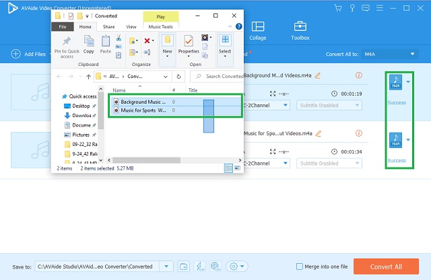Enable Merge into one file checkbox
The height and width of the screenshot is (280, 431).
tap(300, 267)
